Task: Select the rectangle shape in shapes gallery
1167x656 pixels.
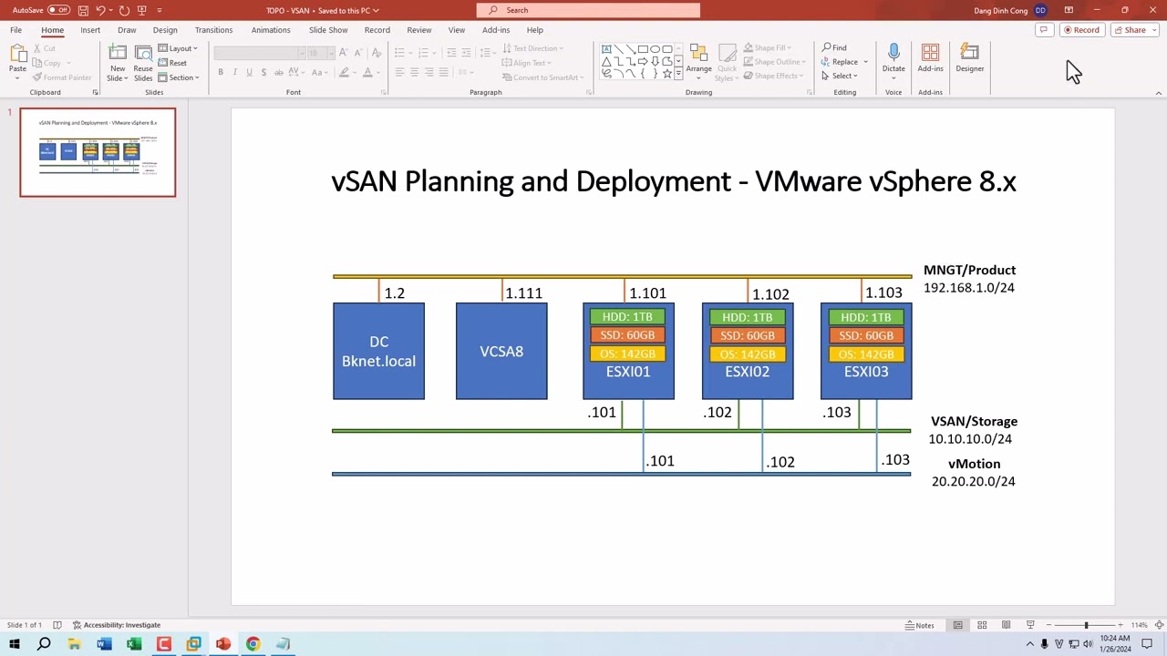Action: coord(643,49)
